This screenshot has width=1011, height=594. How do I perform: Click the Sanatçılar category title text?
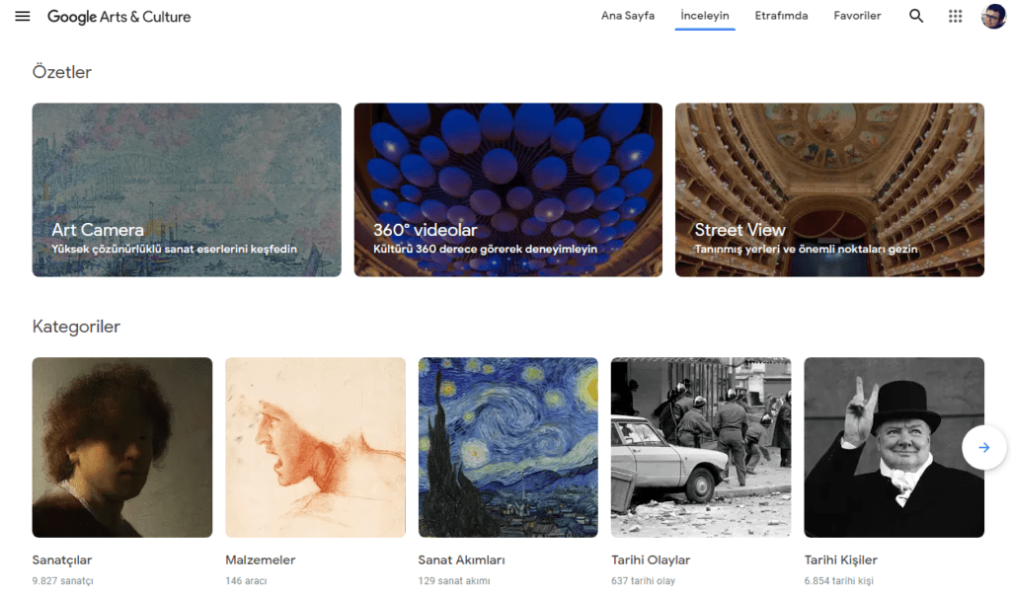point(62,560)
